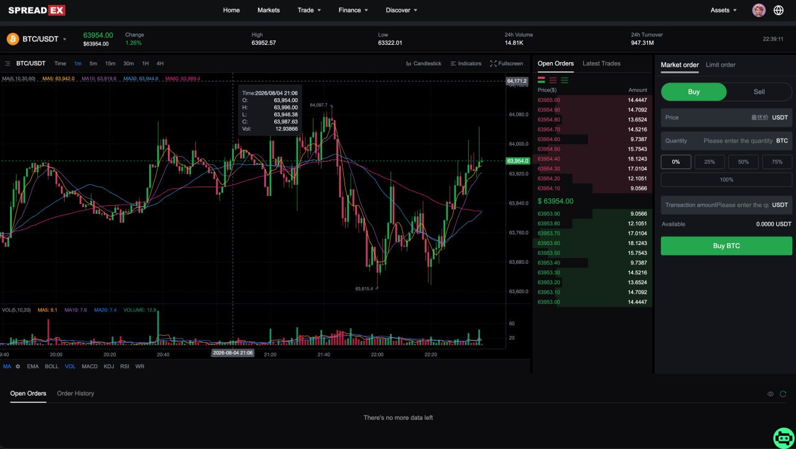Image resolution: width=796 pixels, height=449 pixels.
Task: Show both bids and asks order book view
Action: pos(542,80)
